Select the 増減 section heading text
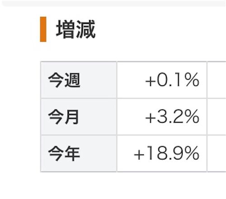226x199 pixels. 76,29
